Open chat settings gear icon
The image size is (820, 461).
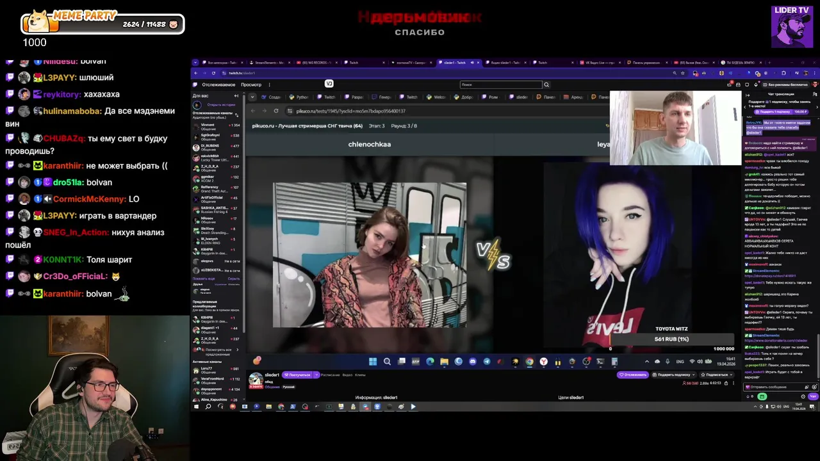click(x=803, y=396)
